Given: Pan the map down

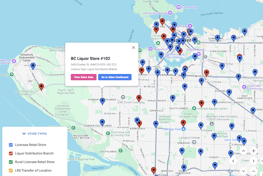Looking at the screenshot, I should click(243, 171).
